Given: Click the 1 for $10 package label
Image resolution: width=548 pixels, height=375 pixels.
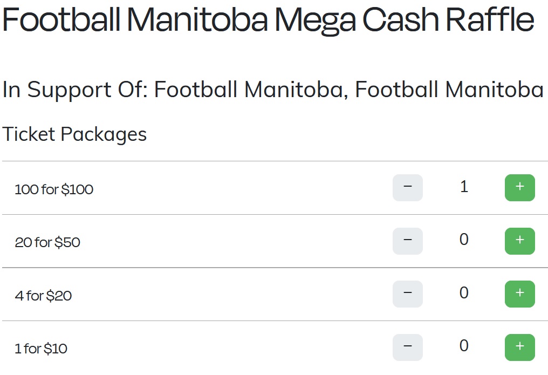Looking at the screenshot, I should click(x=41, y=349).
